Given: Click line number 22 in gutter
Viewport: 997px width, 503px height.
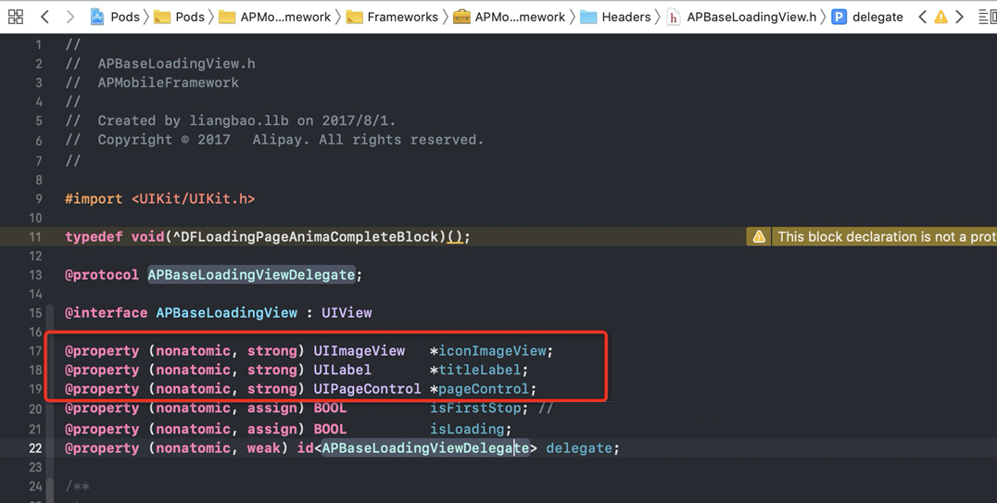Looking at the screenshot, I should [35, 448].
